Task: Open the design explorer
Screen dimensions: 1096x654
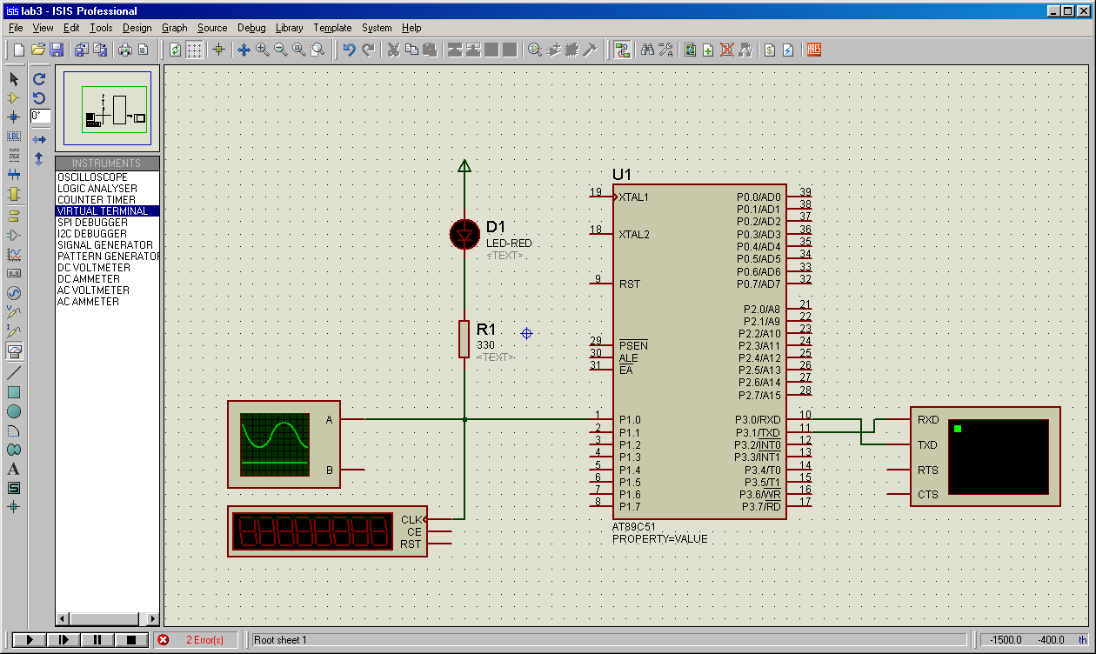Action: (x=691, y=50)
